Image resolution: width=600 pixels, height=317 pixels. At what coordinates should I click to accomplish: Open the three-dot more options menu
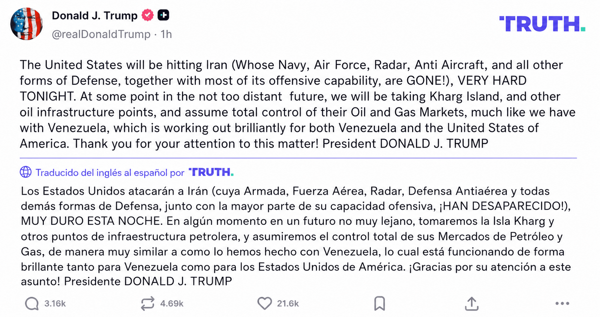[x=562, y=304]
